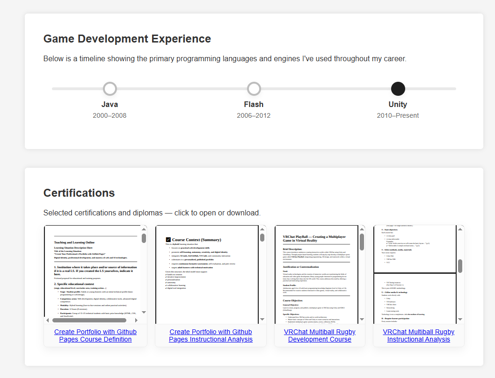Viewport: 495px width, 378px height.
Task: Open Create Portfolio with Github Pages Course Definition link
Action: tap(95, 335)
